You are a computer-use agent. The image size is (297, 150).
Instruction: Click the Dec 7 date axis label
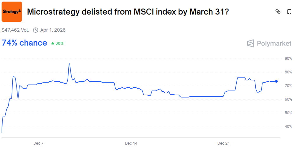(x=38, y=143)
